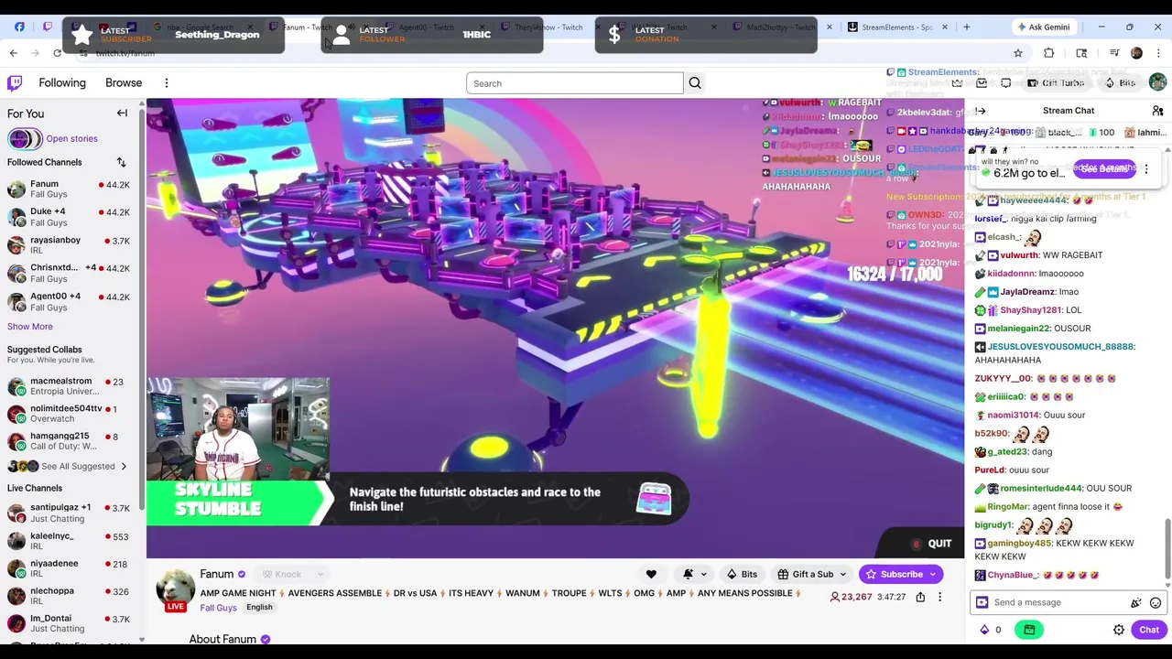The height and width of the screenshot is (659, 1172).
Task: Open the Browse tab
Action: [124, 82]
